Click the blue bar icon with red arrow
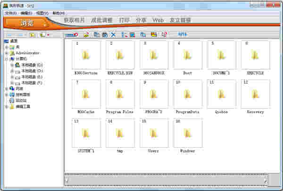Screen dimensions: 283x191 [x=72, y=34]
